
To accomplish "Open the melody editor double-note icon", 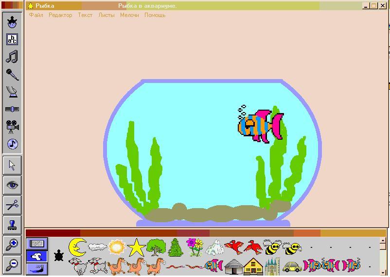I will pos(12,57).
